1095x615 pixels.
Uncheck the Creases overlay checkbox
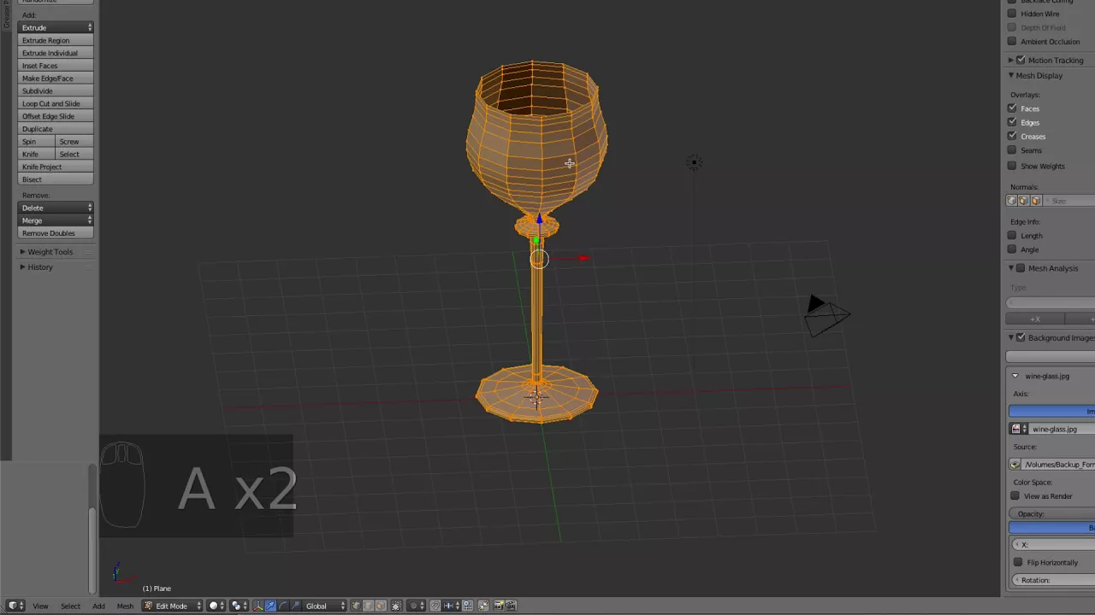(x=1012, y=136)
